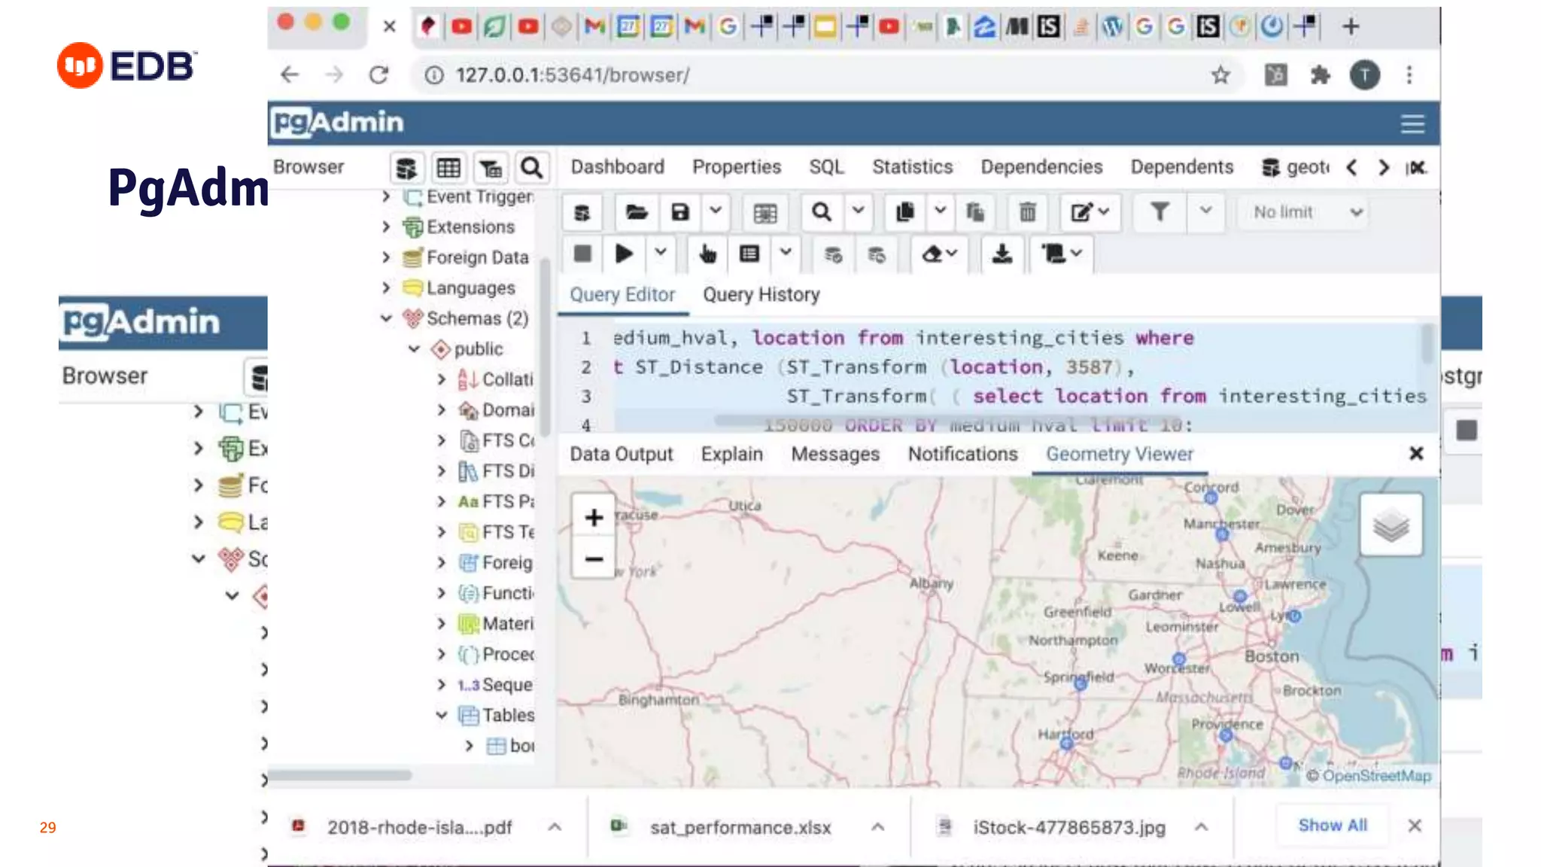Open the Chrome extensions puzzle icon
This screenshot has width=1541, height=867.
point(1321,75)
